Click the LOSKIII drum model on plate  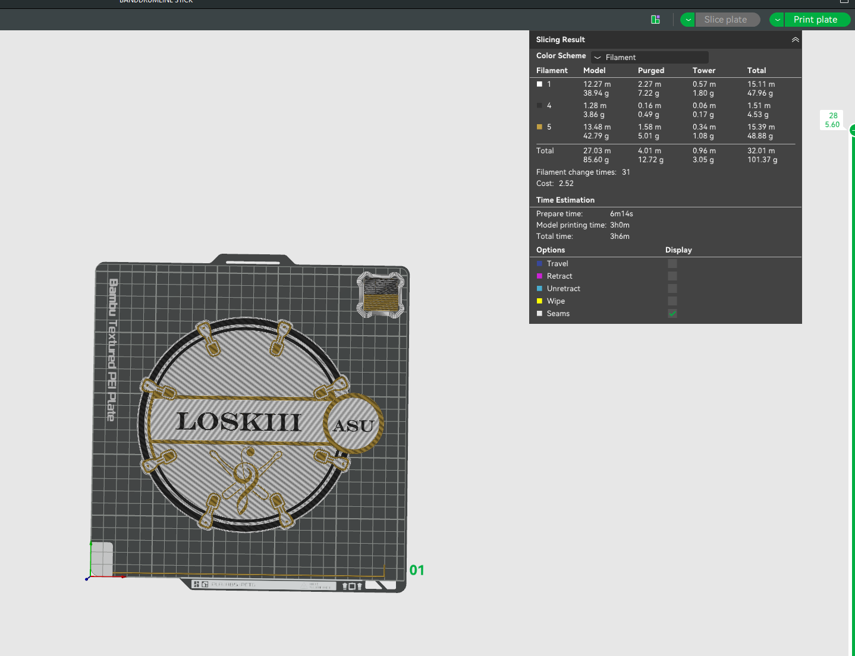[260, 424]
